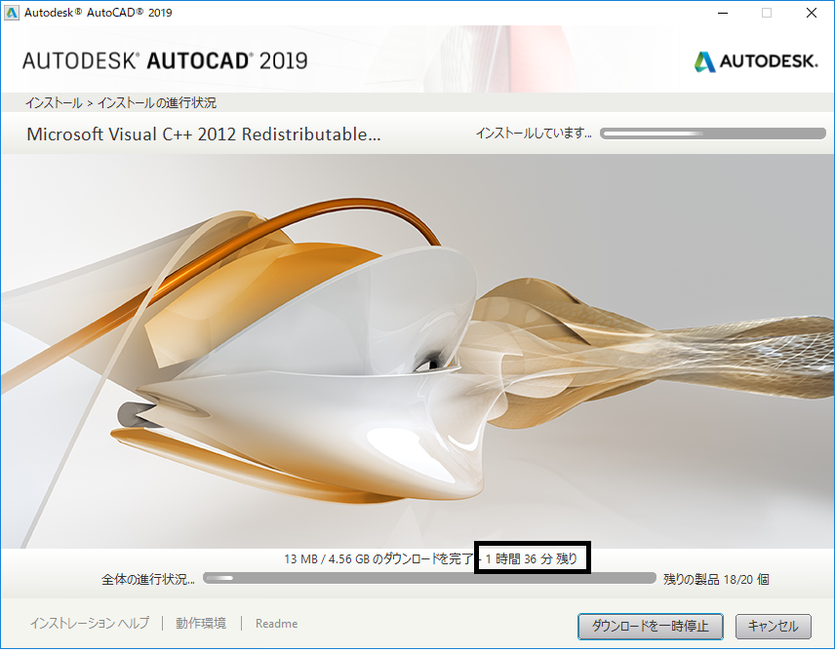Click the overall progress bar 全体の進行状況
Screen dimensions: 835x652
pyautogui.click(x=429, y=578)
